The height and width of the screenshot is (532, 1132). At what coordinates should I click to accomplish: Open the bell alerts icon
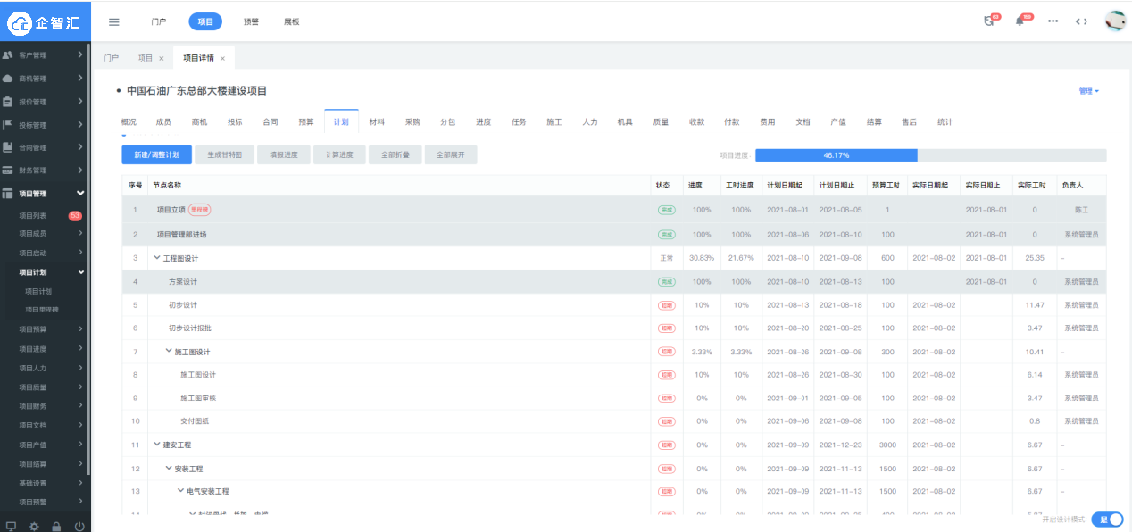coord(1020,21)
